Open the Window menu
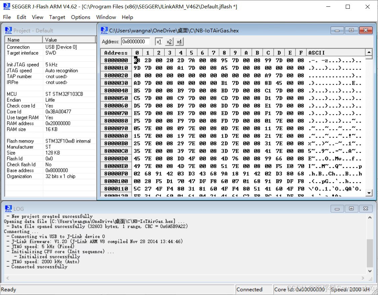The width and height of the screenshot is (378, 295). point(106,17)
